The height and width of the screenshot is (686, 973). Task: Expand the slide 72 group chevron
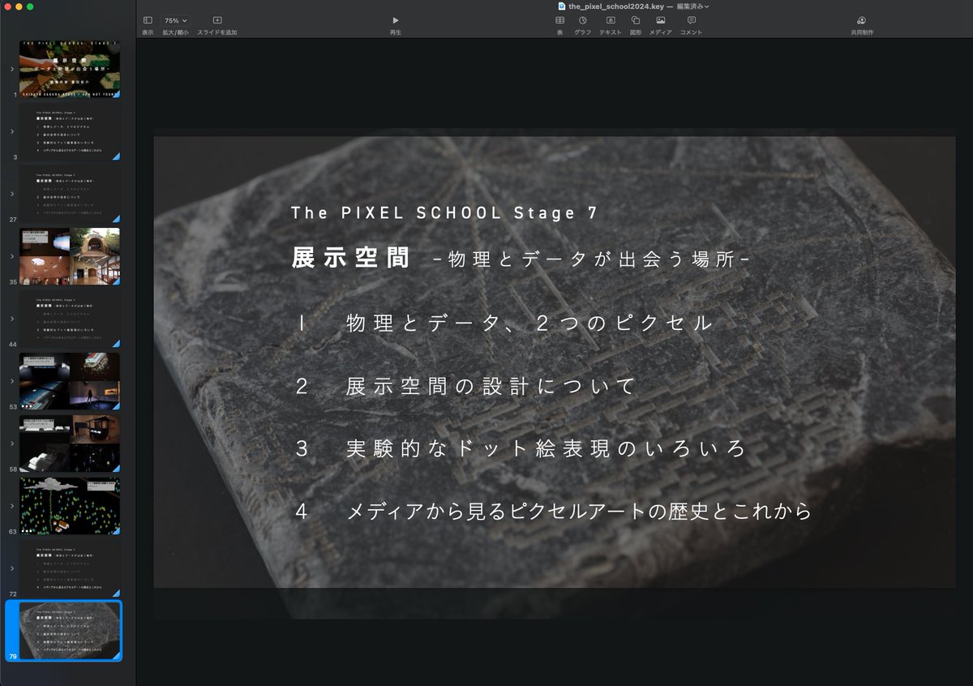click(11, 568)
